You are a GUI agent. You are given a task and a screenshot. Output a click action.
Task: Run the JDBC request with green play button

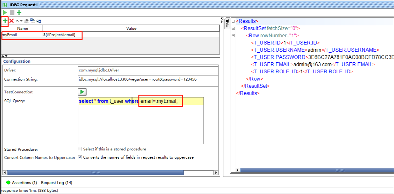tap(5, 13)
